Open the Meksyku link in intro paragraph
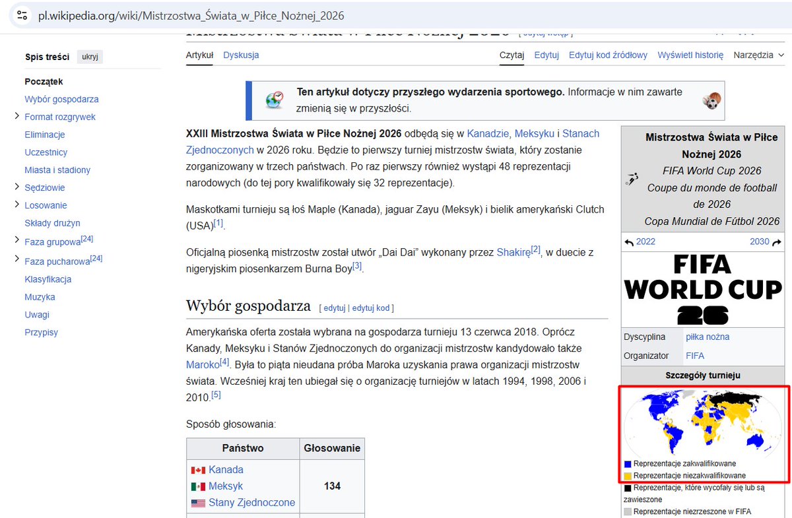This screenshot has width=792, height=518. click(535, 133)
